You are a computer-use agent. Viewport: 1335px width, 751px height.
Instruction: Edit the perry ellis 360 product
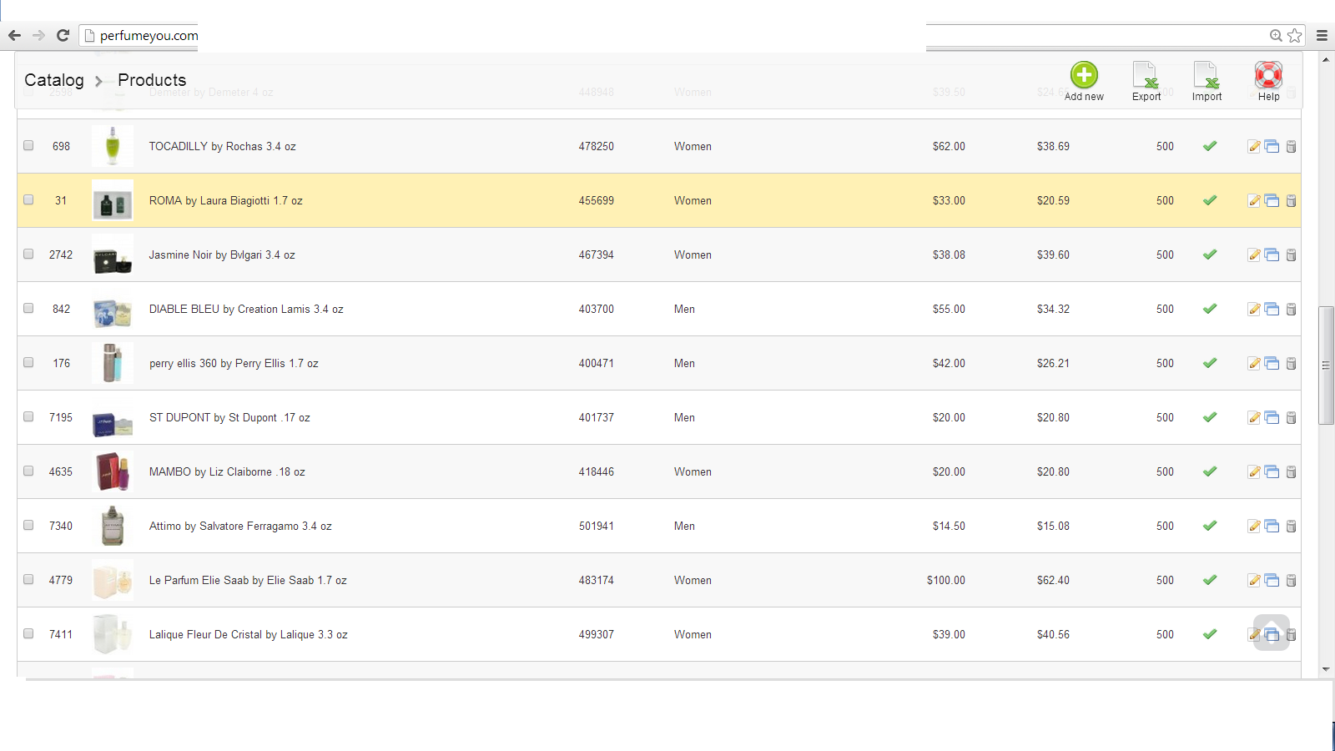(1254, 363)
